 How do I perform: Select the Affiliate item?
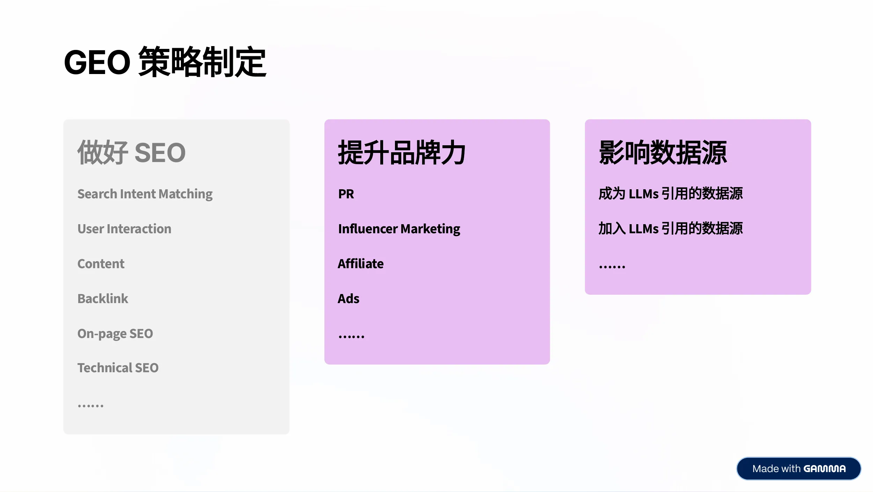(x=360, y=264)
